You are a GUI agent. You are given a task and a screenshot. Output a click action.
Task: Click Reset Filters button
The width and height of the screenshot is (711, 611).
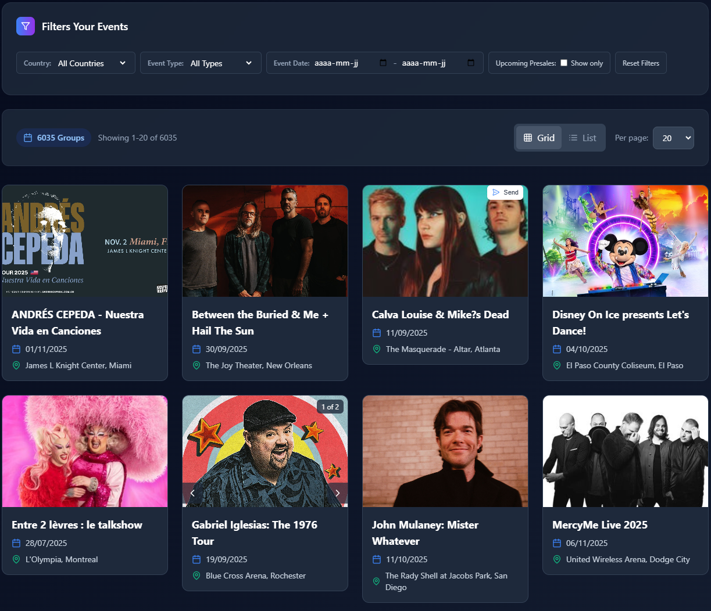coord(641,63)
